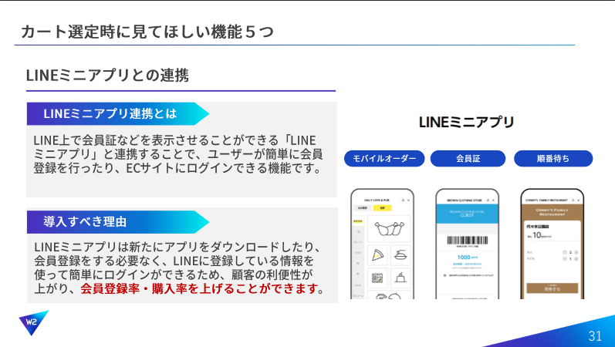Click the pizza slice menu item icon
The height and width of the screenshot is (347, 615).
[377, 255]
